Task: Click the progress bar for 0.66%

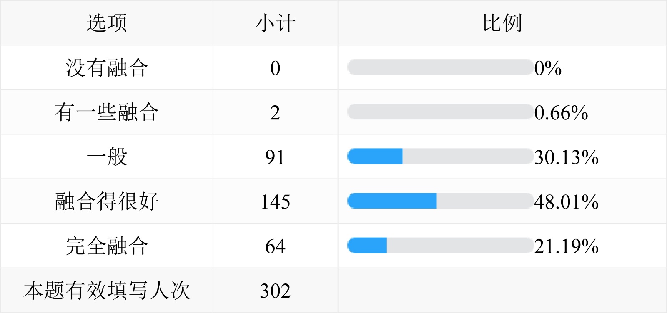Action: (440, 112)
